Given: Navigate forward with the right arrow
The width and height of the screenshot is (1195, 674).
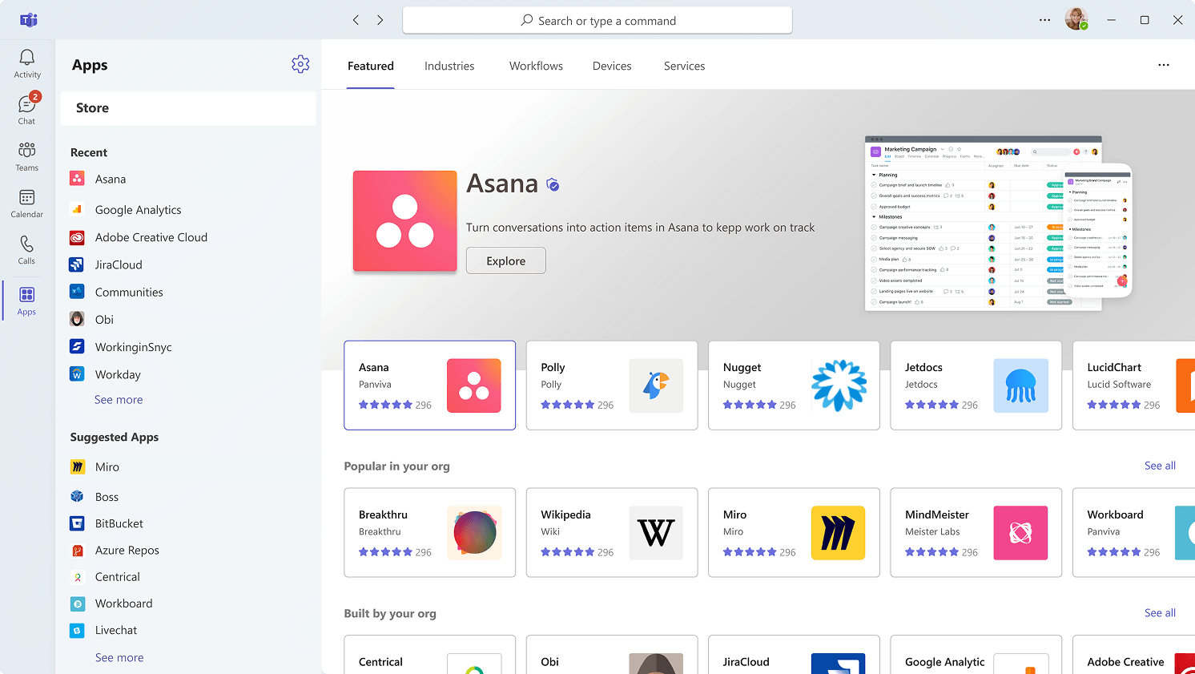Looking at the screenshot, I should [380, 20].
